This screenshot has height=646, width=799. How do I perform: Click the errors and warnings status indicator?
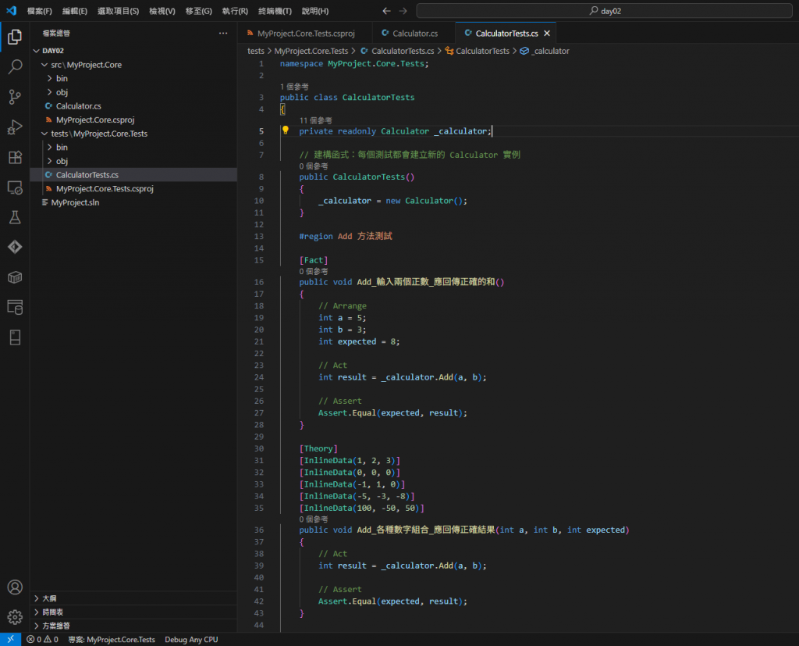[x=42, y=640]
